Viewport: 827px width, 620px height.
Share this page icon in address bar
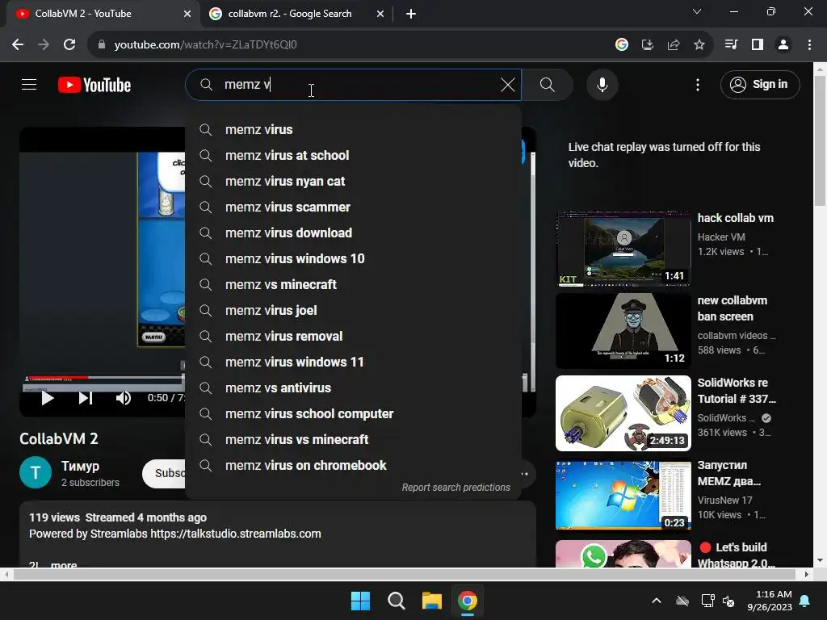tap(673, 45)
